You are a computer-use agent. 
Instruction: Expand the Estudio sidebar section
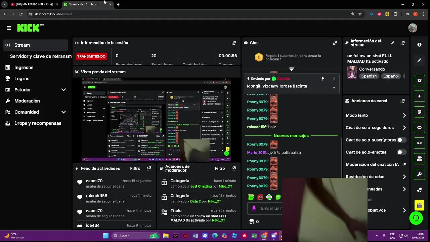63,90
